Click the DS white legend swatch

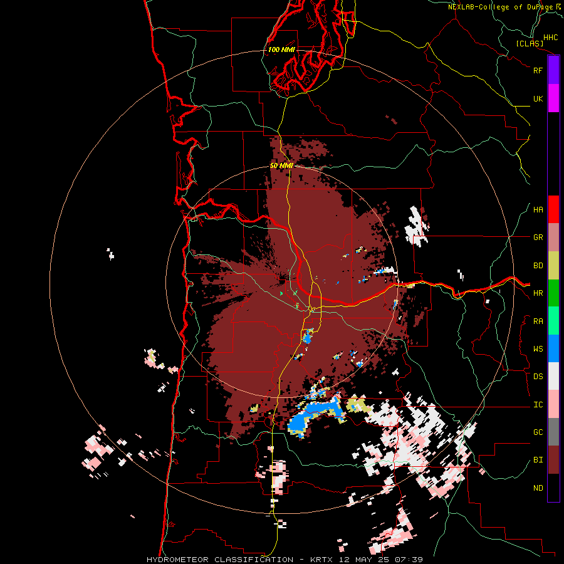(553, 376)
